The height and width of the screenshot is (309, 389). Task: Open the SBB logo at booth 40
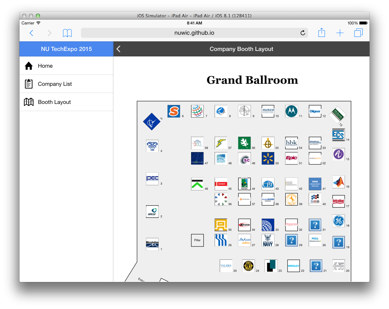pyautogui.click(x=315, y=199)
